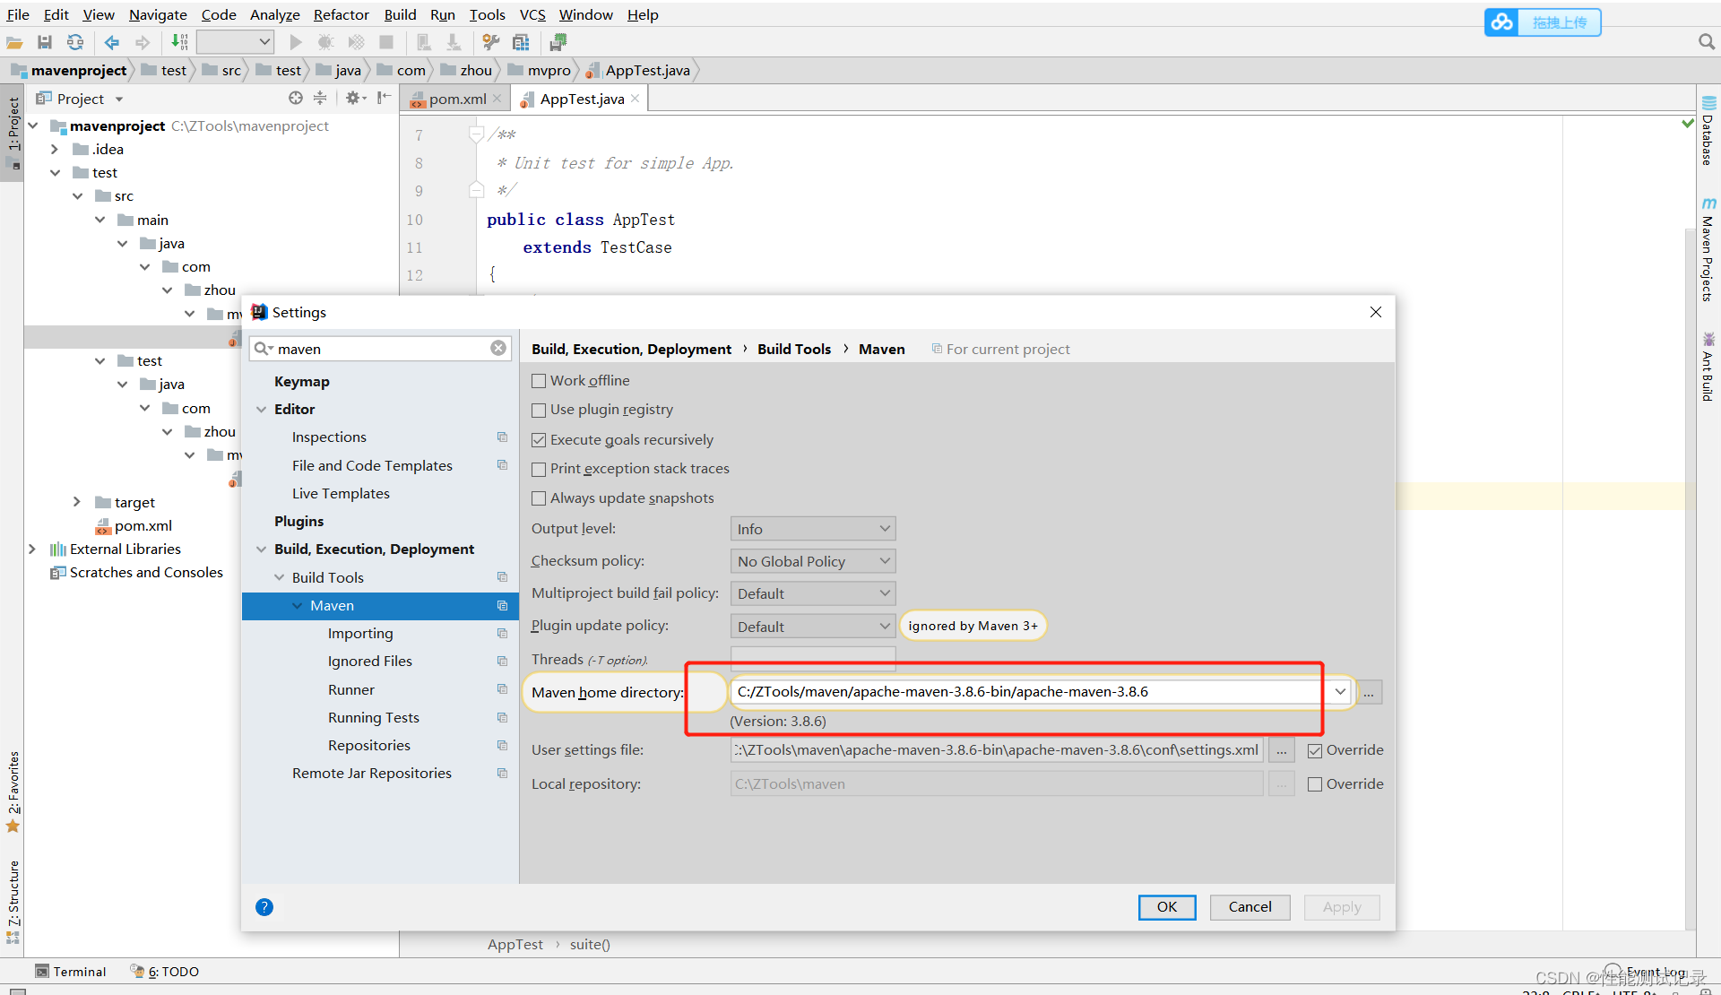Image resolution: width=1721 pixels, height=995 pixels.
Task: Collapse the Editor settings node
Action: click(x=262, y=410)
